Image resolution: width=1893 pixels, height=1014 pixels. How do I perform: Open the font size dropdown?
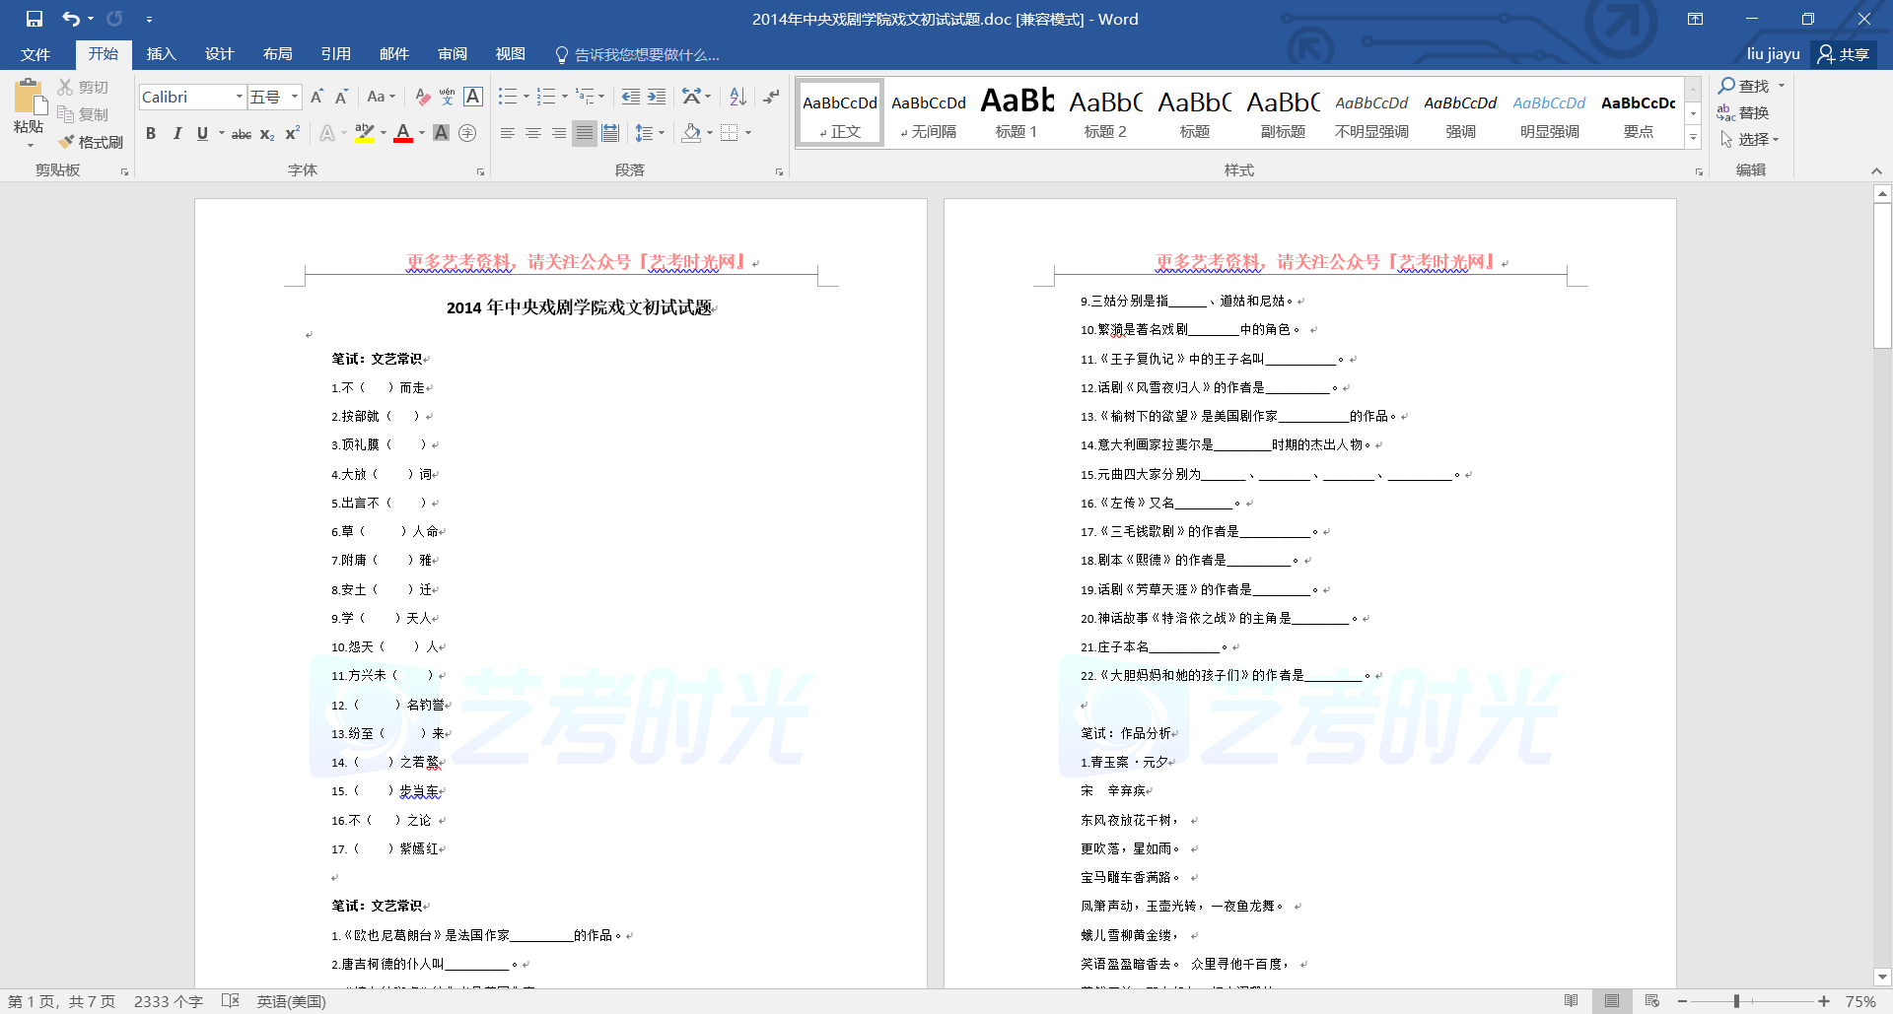tap(294, 97)
